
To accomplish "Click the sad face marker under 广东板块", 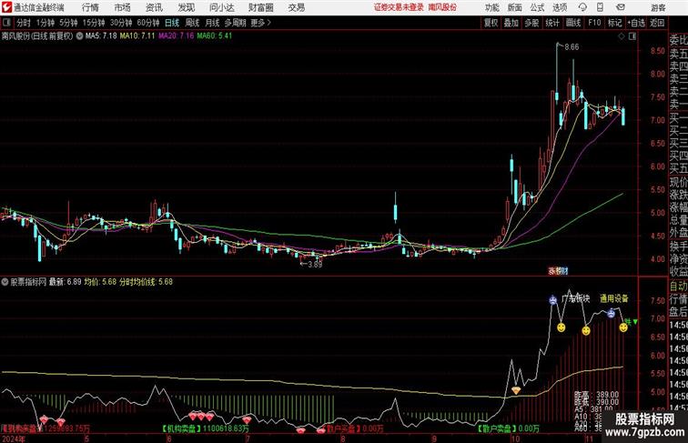I will click(552, 300).
